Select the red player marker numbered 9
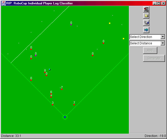Viewport: 167px width, 139px height. click(51, 97)
